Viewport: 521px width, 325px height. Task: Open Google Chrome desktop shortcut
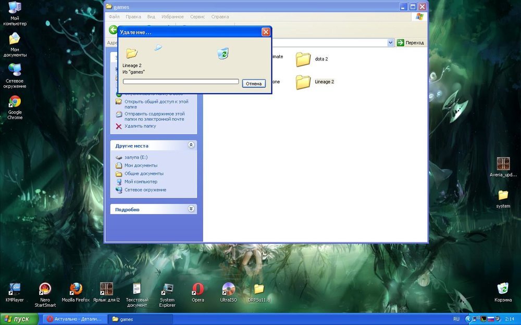(15, 102)
